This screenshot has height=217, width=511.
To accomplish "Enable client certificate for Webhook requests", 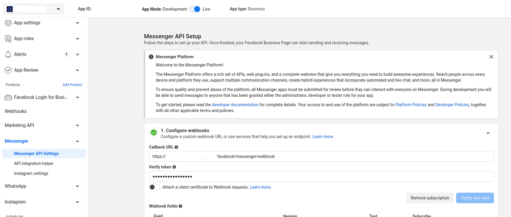I will 155,187.
